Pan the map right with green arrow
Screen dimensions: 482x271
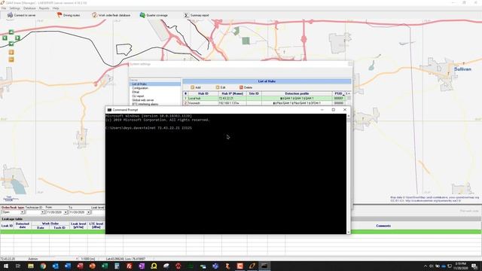click(x=17, y=38)
